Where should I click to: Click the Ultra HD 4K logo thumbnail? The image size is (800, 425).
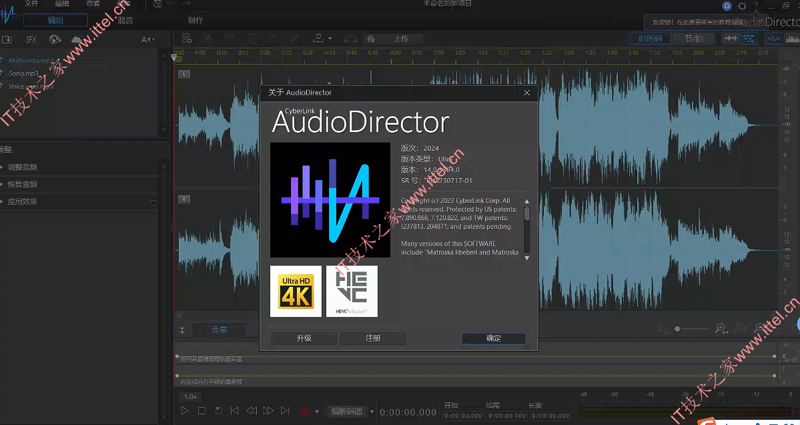pyautogui.click(x=296, y=292)
